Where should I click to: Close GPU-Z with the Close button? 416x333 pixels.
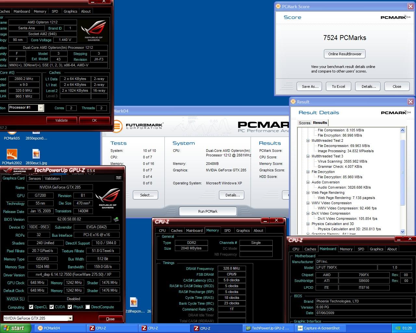[x=110, y=319]
